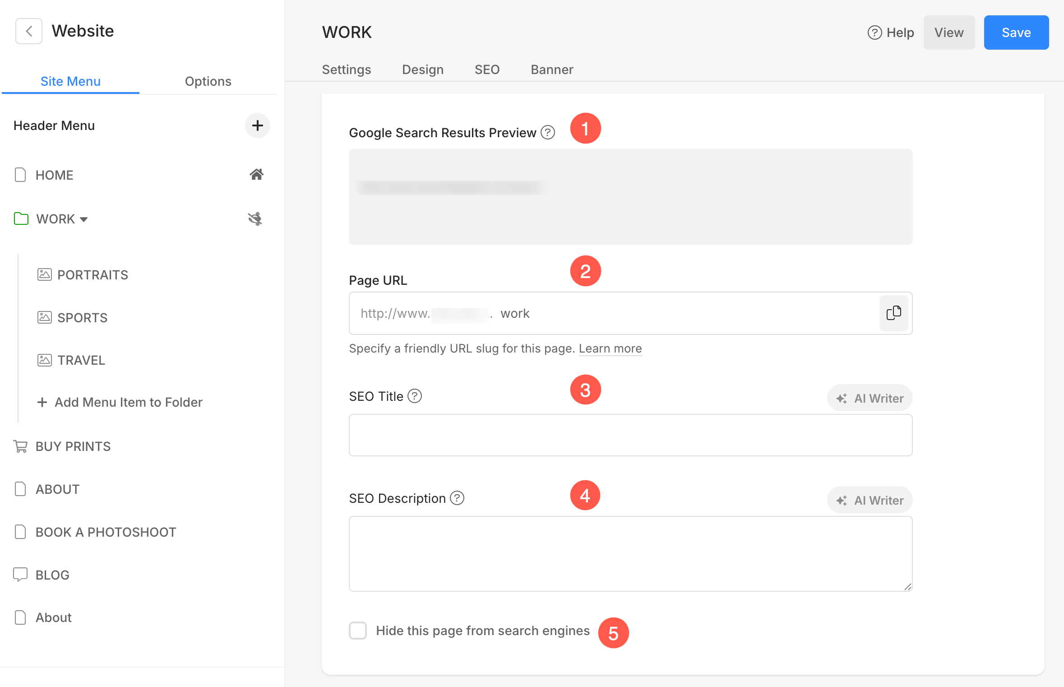The height and width of the screenshot is (687, 1064).
Task: Click the View button
Action: click(949, 32)
